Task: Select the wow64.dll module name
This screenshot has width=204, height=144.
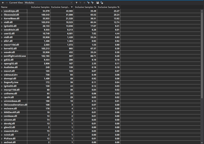Action: click(x=9, y=52)
